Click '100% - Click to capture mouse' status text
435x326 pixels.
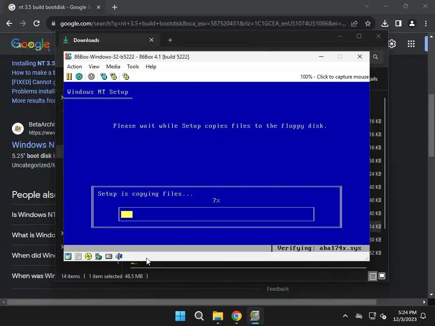pos(334,77)
